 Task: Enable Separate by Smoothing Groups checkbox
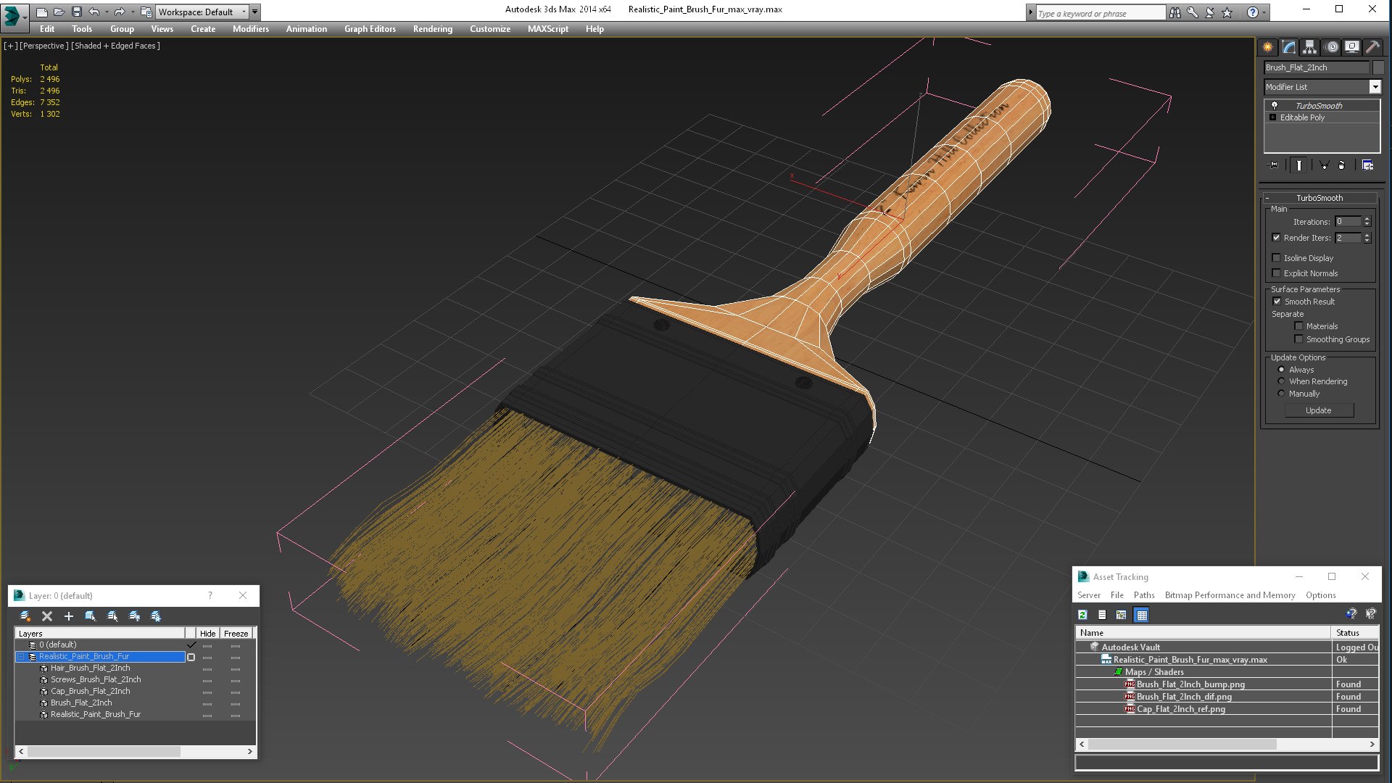point(1298,339)
